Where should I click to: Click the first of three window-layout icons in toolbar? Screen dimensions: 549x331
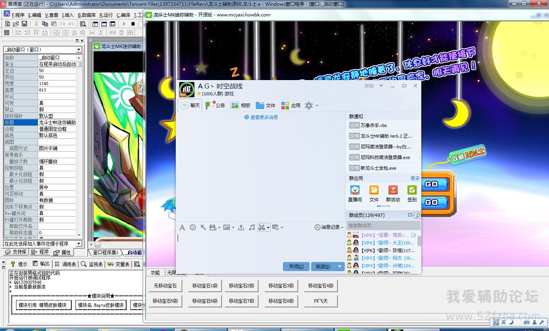(x=95, y=24)
